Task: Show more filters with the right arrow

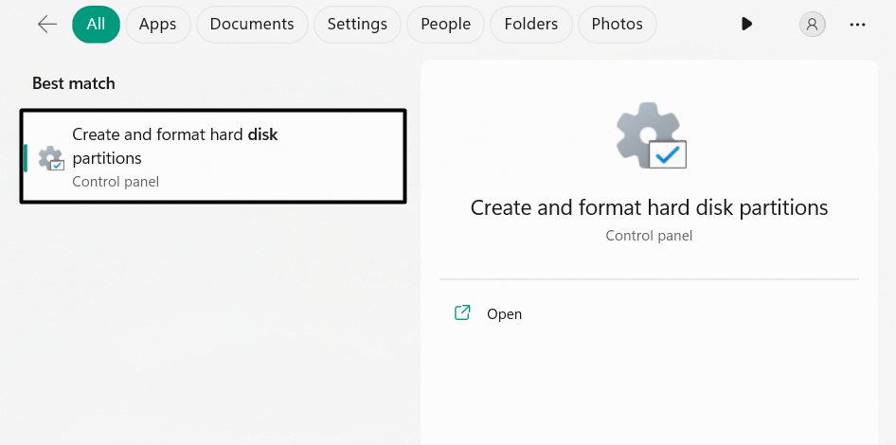Action: point(747,25)
